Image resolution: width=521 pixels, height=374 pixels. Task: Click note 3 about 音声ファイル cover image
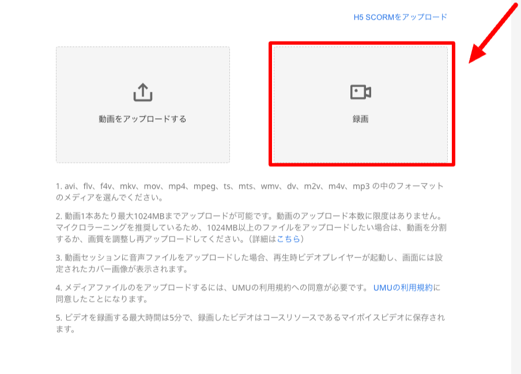click(x=249, y=263)
